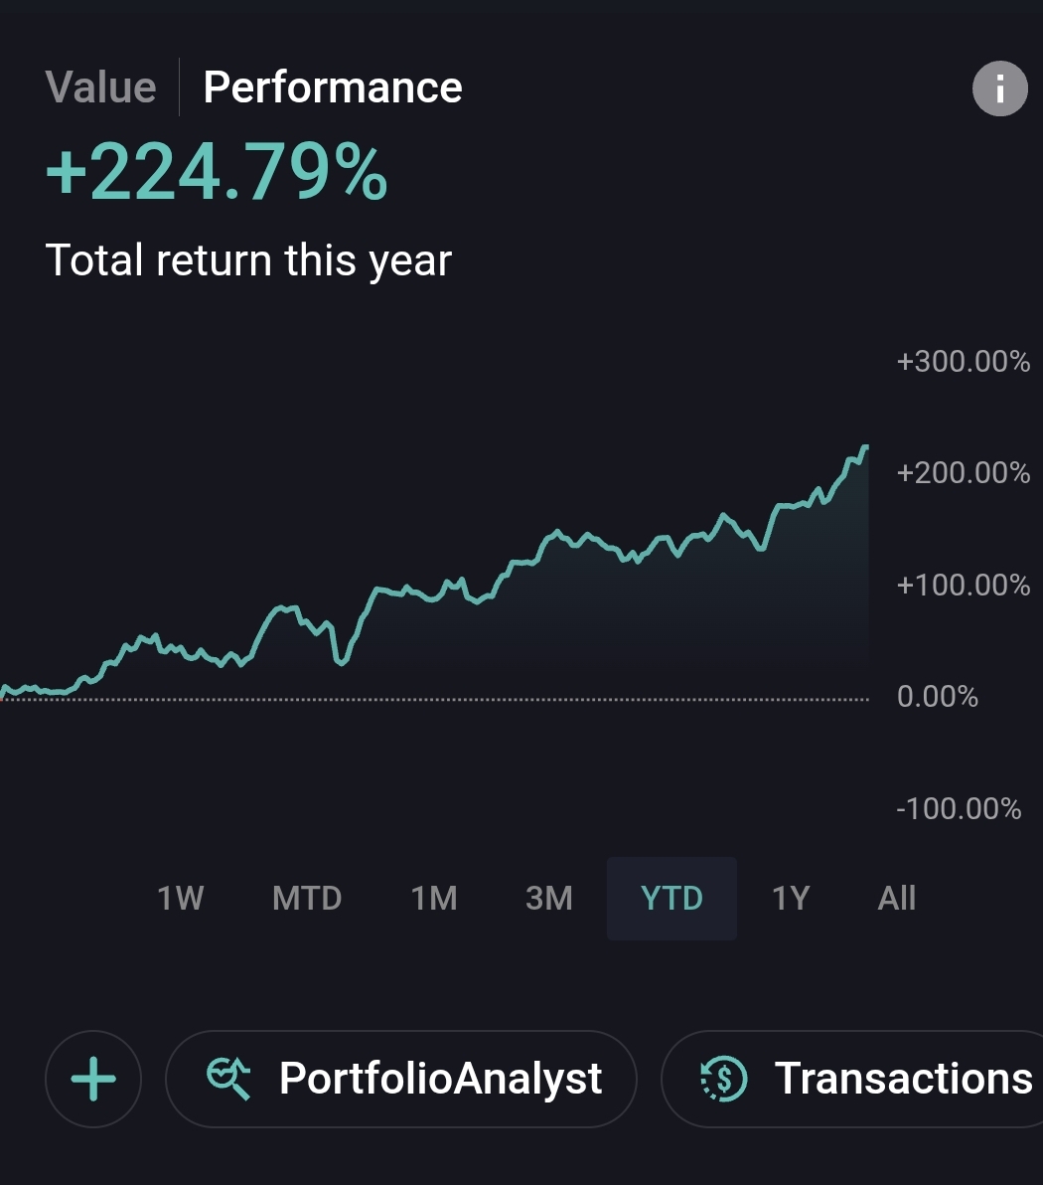Select the YTD period option
The height and width of the screenshot is (1185, 1043).
click(x=671, y=899)
